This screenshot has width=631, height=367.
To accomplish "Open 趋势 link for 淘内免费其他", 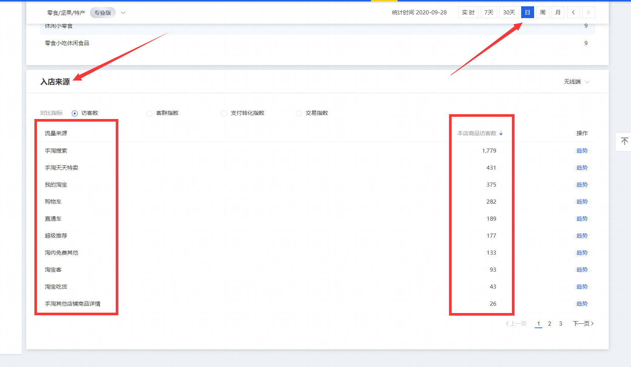I will [x=582, y=253].
